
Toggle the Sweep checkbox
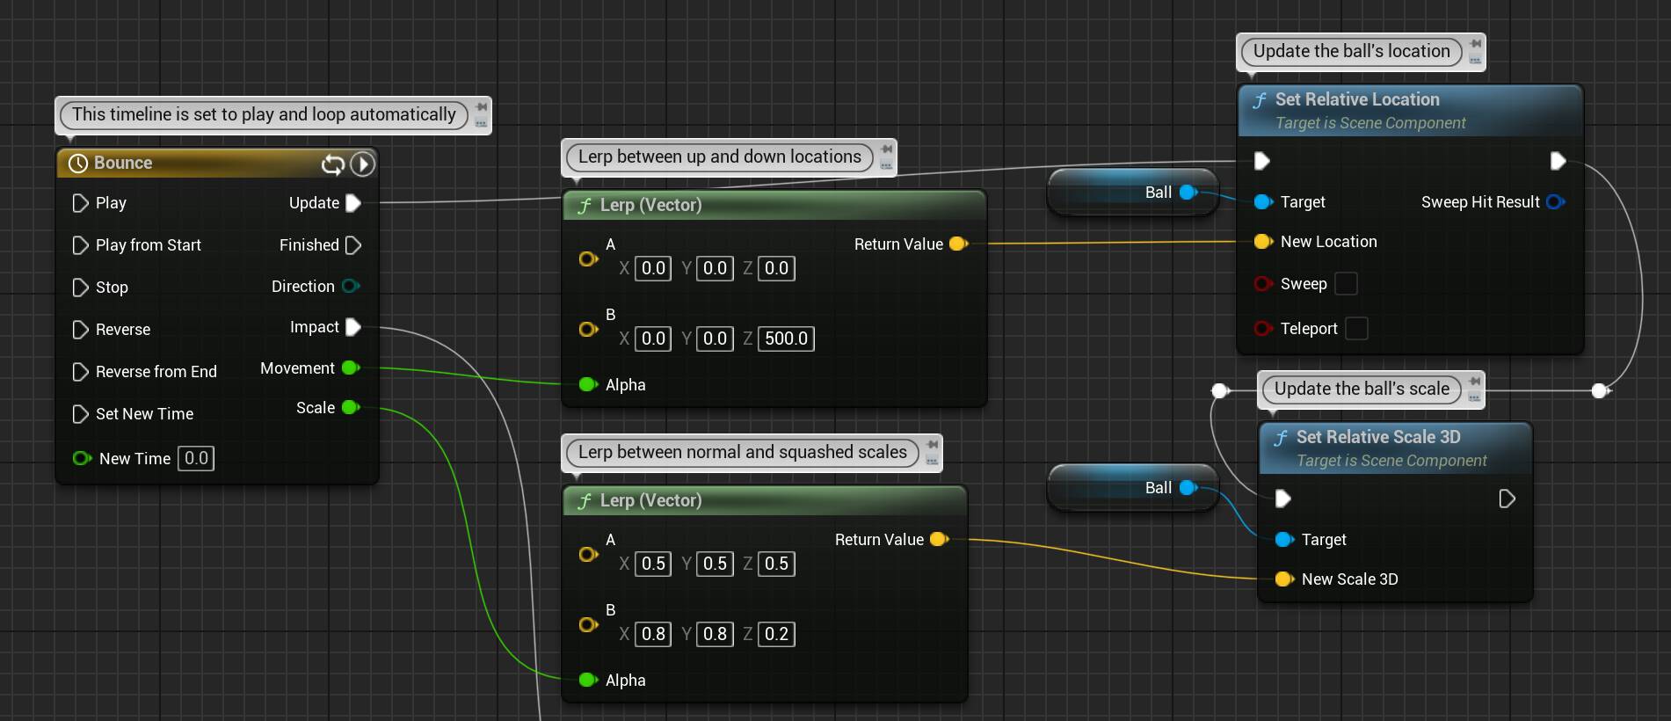pyautogui.click(x=1346, y=283)
